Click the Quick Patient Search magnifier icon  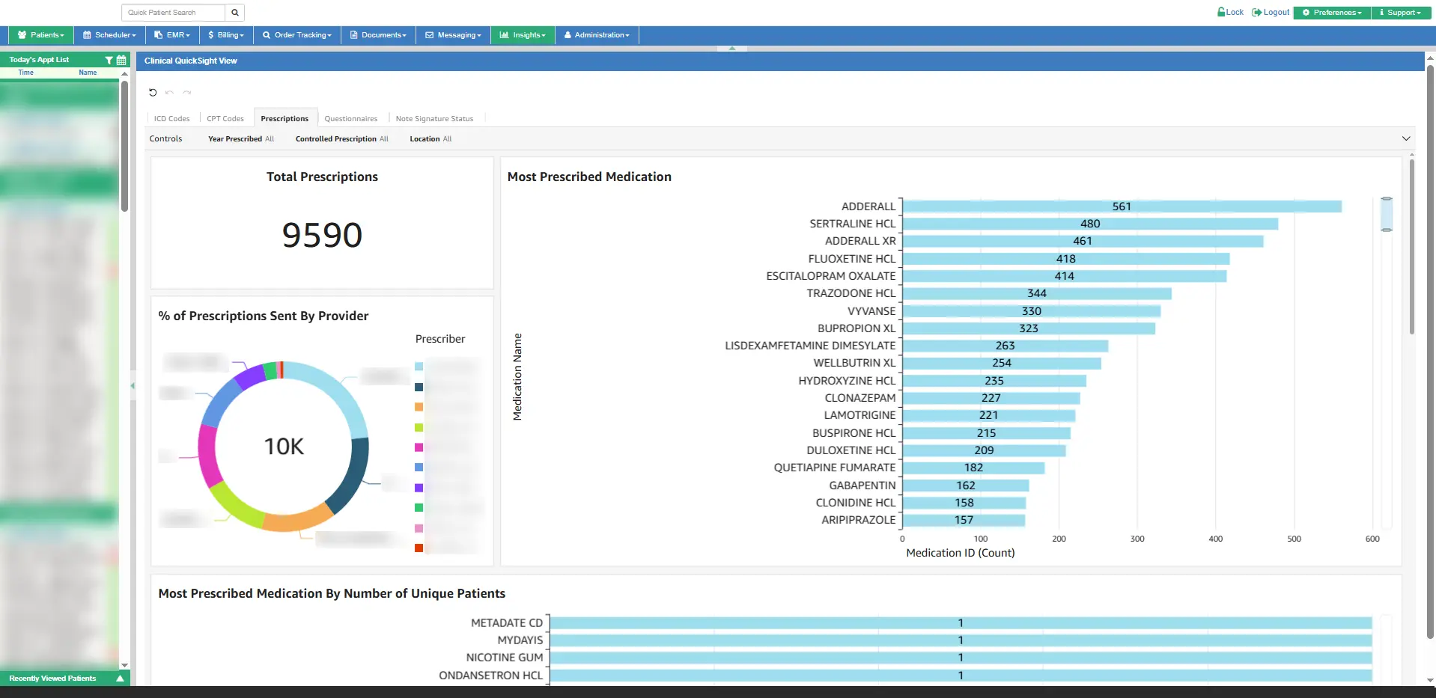pos(234,13)
